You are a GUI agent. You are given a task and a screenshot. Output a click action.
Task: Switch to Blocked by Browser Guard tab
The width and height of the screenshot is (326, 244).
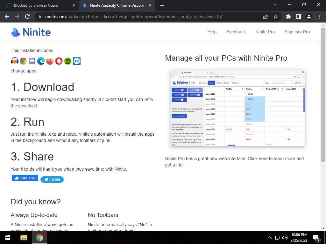(39, 5)
